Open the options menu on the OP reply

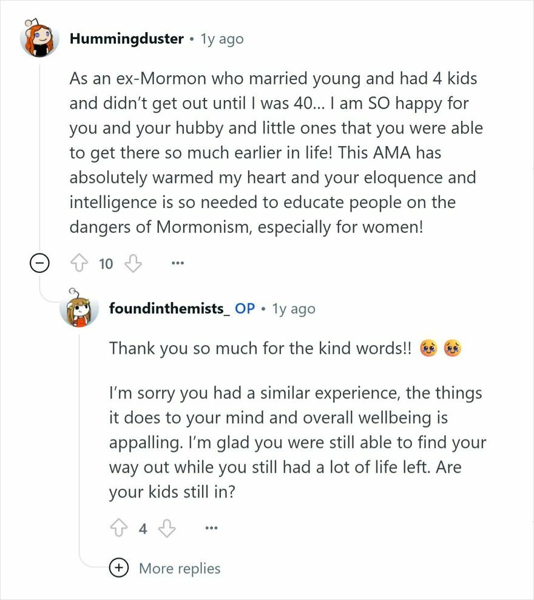[212, 528]
